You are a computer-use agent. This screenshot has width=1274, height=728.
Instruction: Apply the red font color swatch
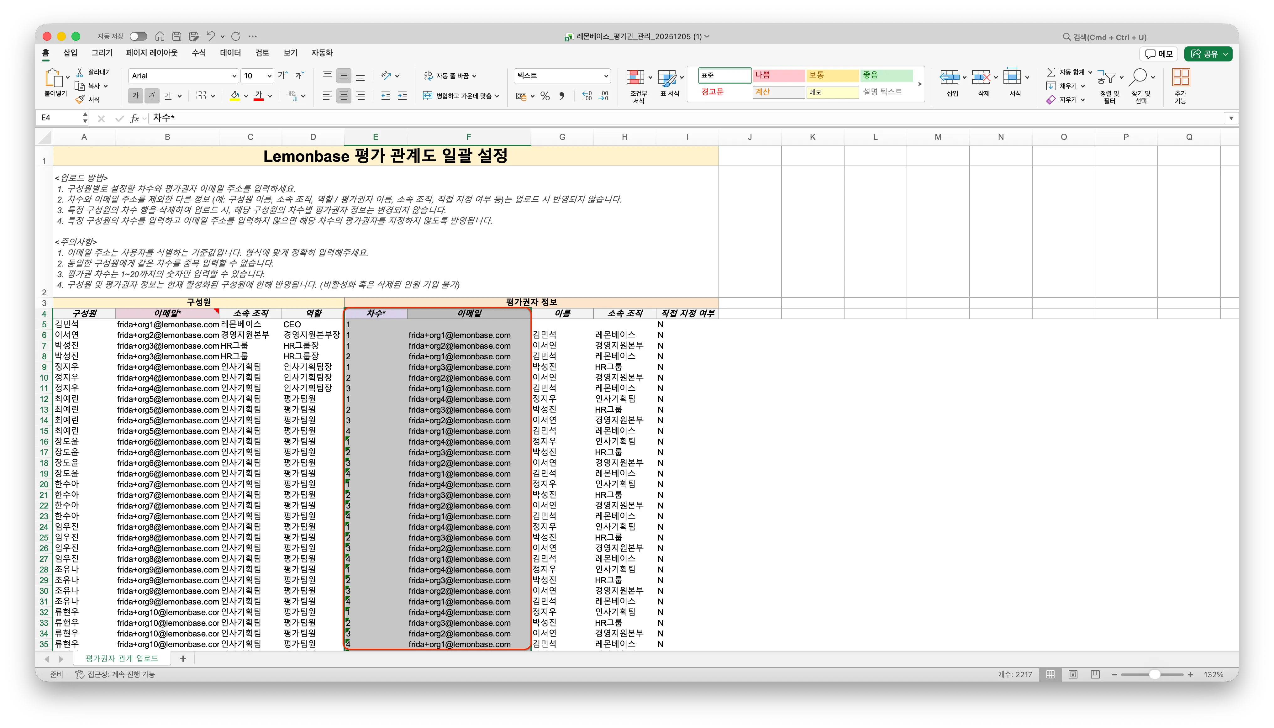[258, 96]
